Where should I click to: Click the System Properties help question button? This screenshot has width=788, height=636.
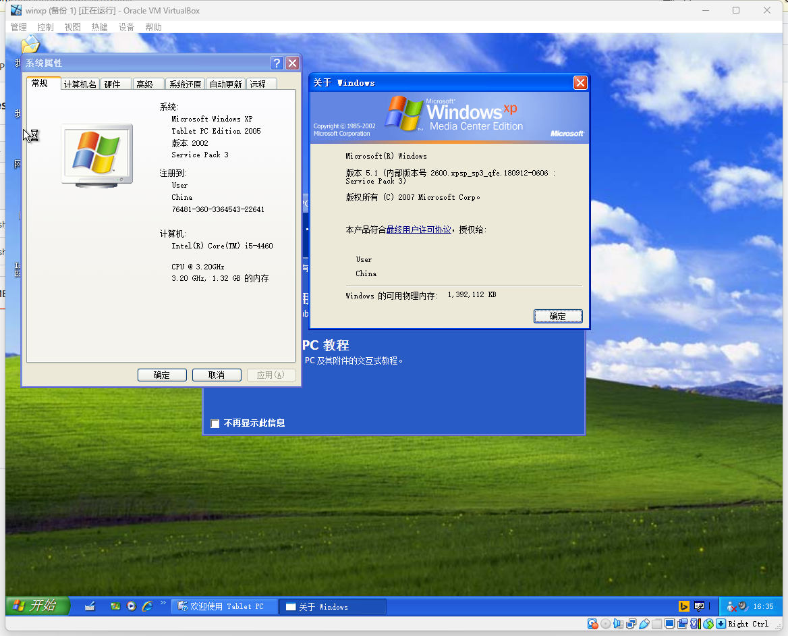coord(277,63)
